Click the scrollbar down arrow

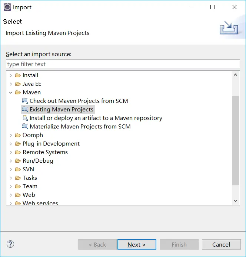click(235, 201)
